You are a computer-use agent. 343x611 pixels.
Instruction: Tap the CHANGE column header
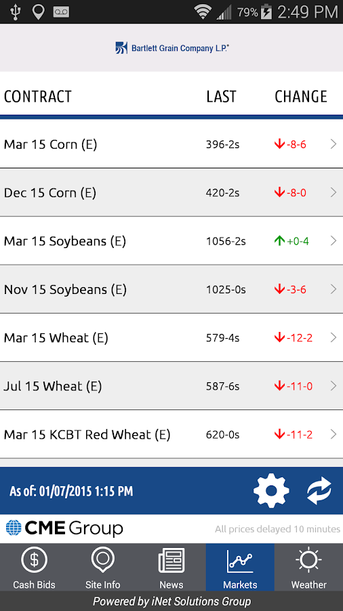301,96
